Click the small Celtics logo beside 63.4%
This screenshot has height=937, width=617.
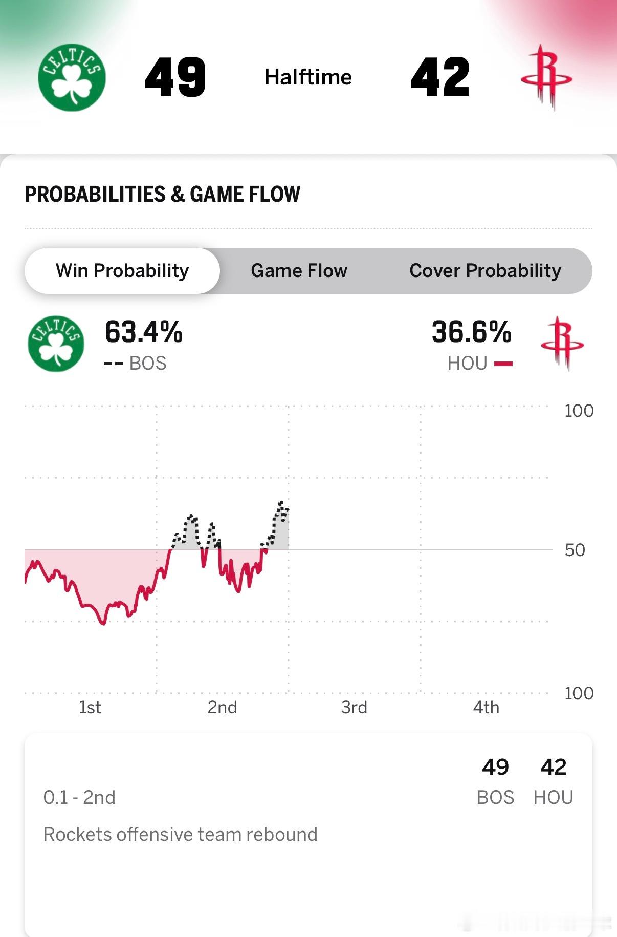[x=56, y=344]
